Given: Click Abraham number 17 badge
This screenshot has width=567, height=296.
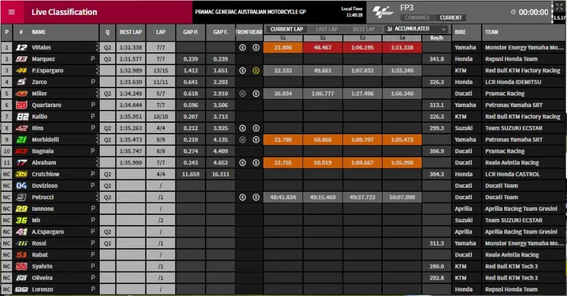Looking at the screenshot, I should pyautogui.click(x=21, y=163).
